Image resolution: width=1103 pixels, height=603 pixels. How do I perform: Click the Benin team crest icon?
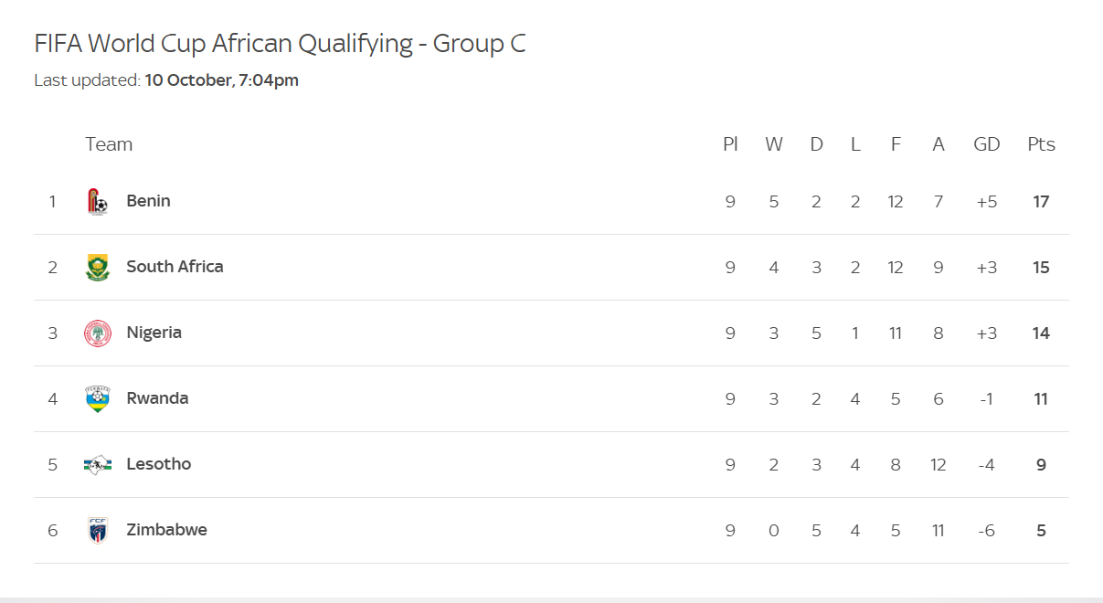97,201
